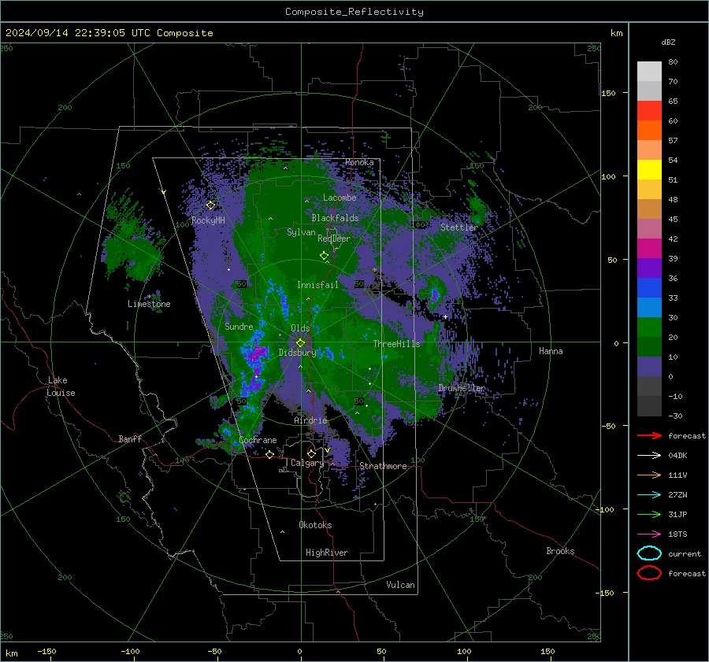Click the Cochrane city label

coord(258,440)
